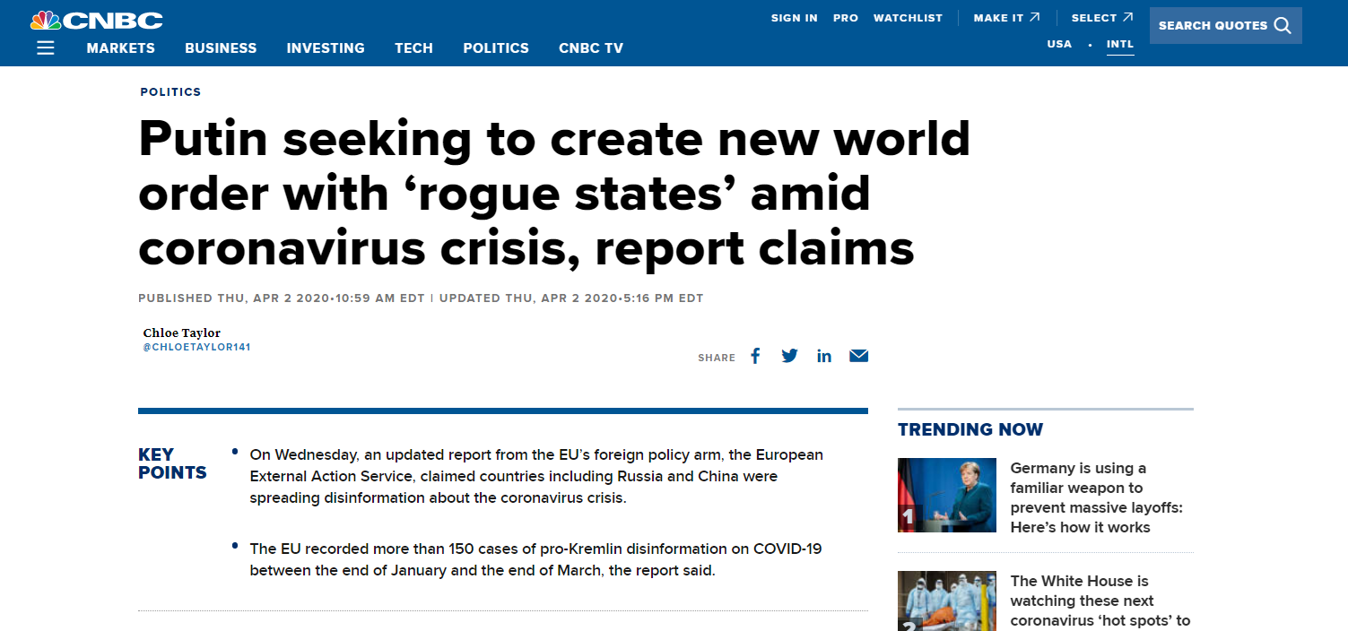Share article on Facebook
This screenshot has width=1348, height=631.
[x=755, y=356]
